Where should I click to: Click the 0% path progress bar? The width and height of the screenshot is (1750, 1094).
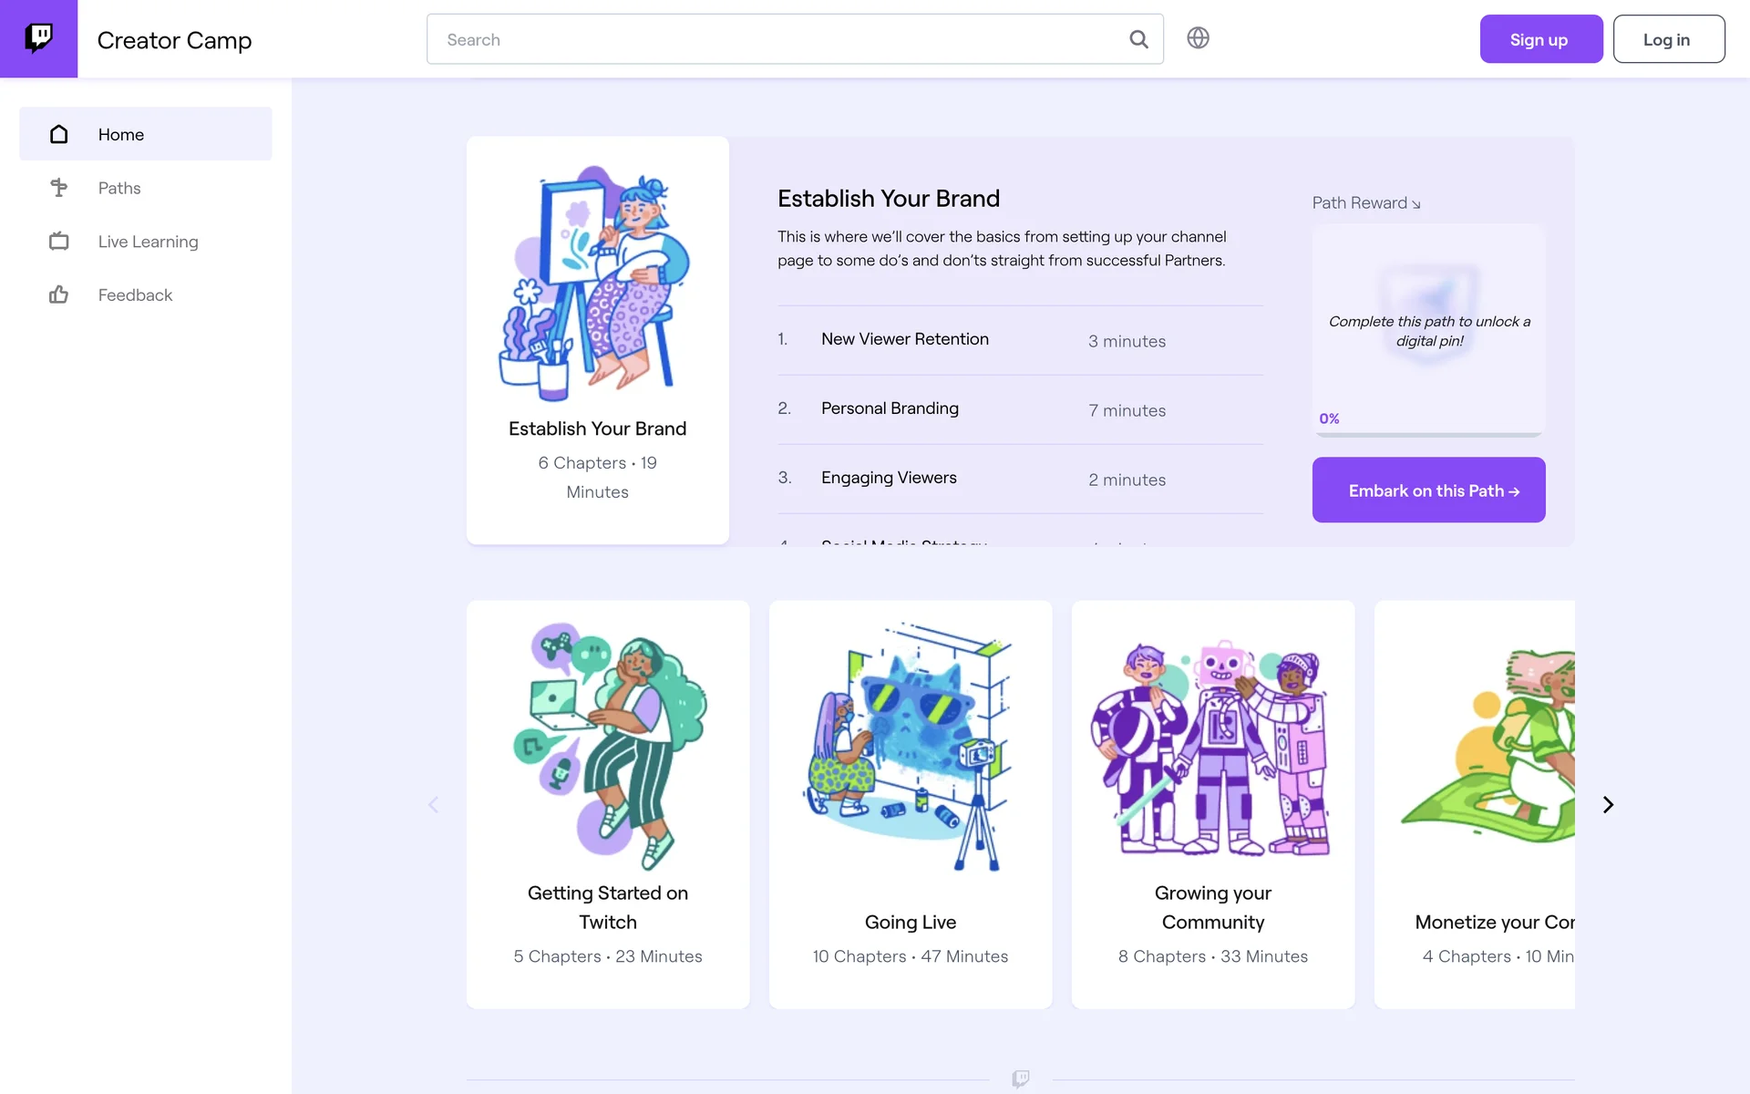click(1428, 434)
